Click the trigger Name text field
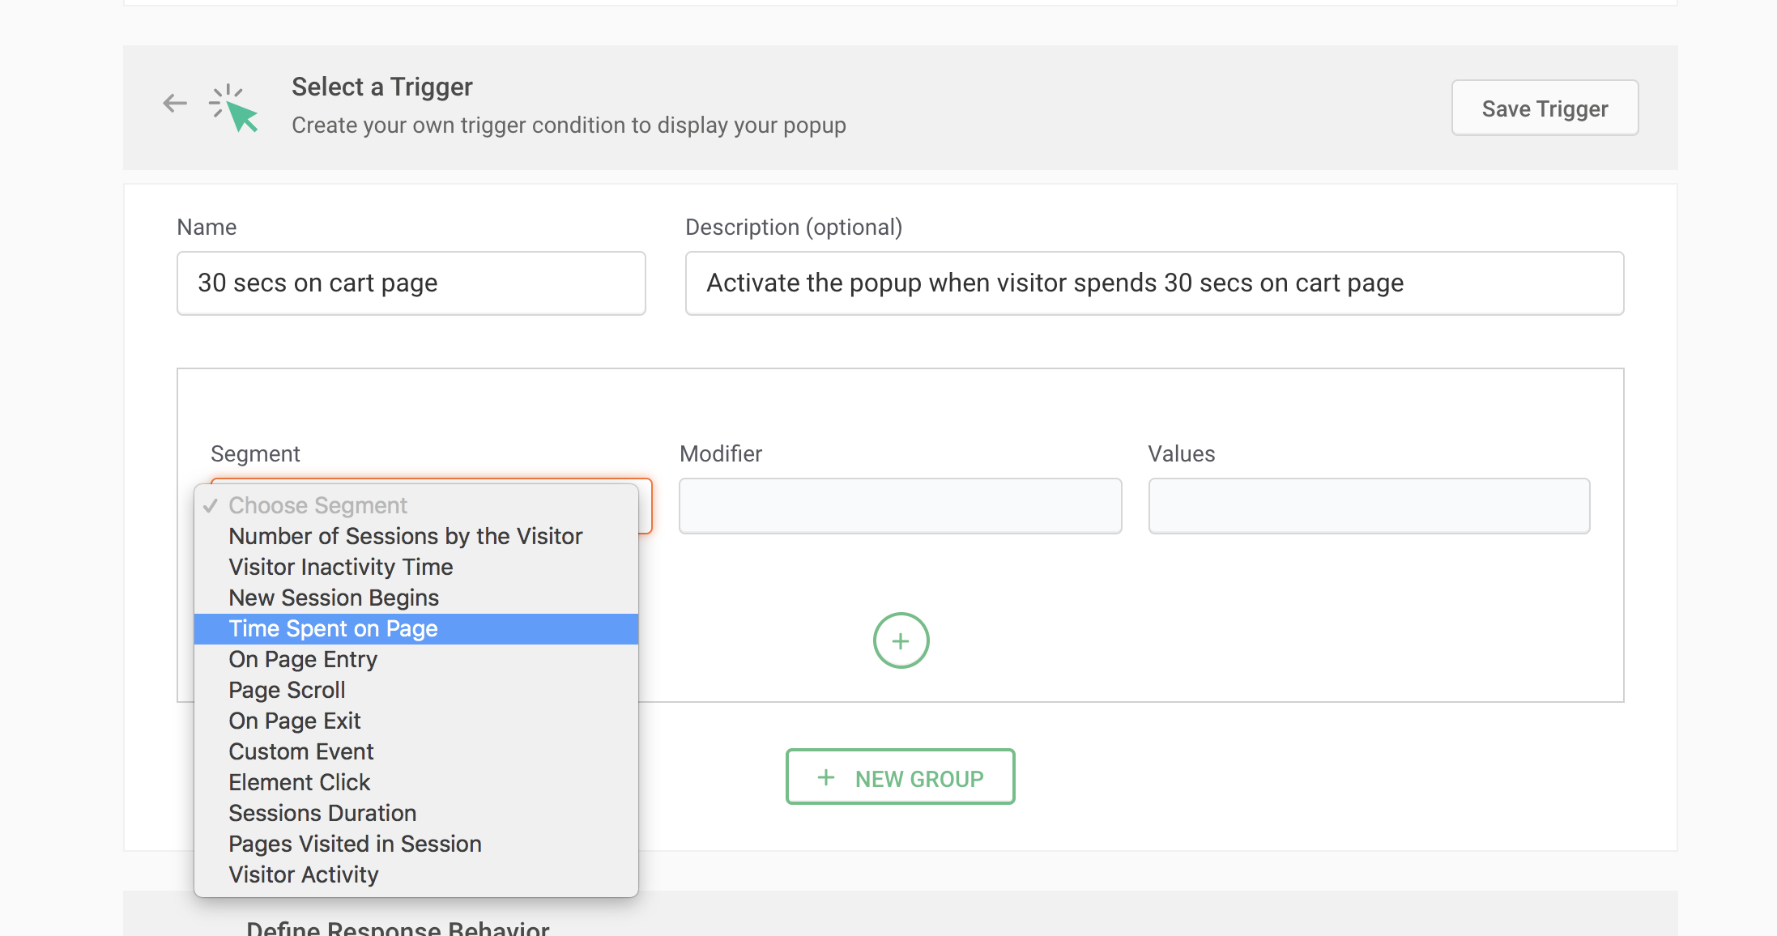The image size is (1777, 936). pyautogui.click(x=411, y=283)
